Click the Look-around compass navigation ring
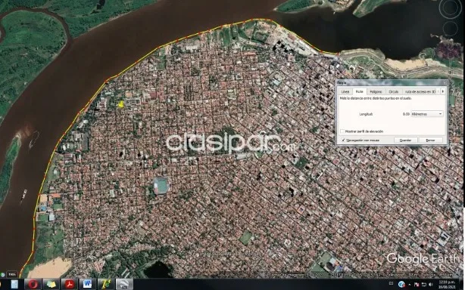Viewport: 465px width, 290px height. (x=450, y=8)
